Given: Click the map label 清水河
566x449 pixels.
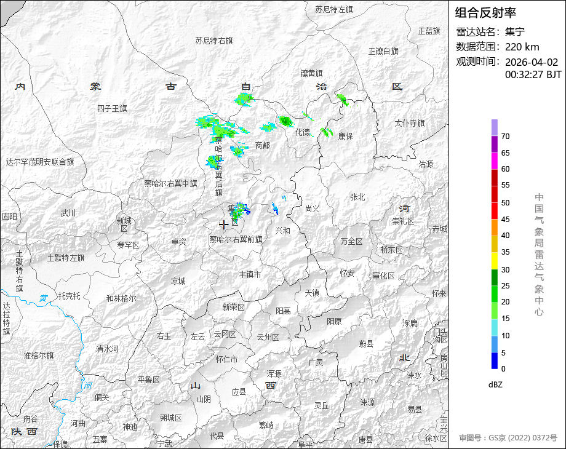Looking at the screenshot, I should pyautogui.click(x=107, y=349).
